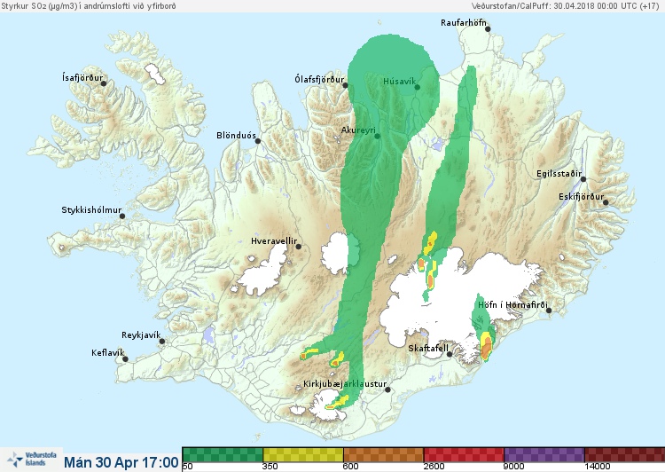This screenshot has height=472, width=665.
Task: Click the '14000' legend value
Action: coord(597,467)
